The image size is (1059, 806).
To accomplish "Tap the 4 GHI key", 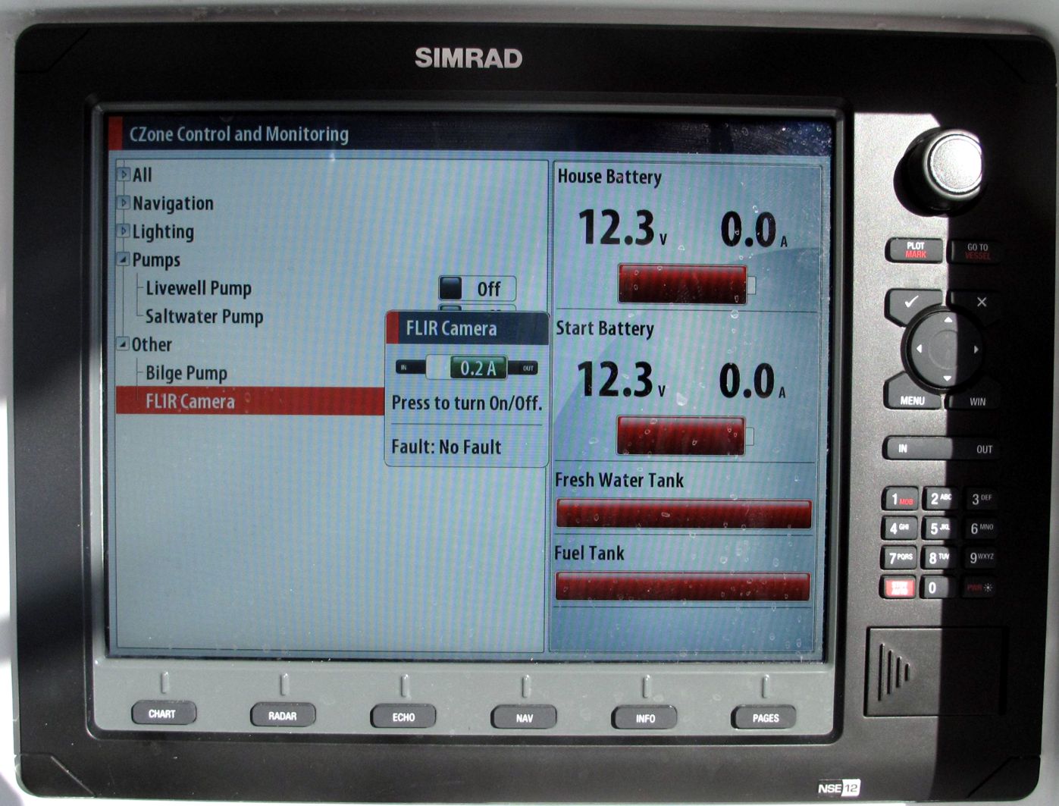I will pos(901,528).
